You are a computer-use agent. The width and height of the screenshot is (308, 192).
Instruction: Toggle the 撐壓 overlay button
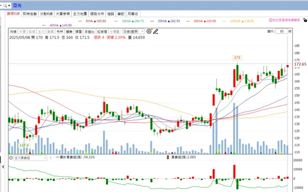[x=78, y=32]
